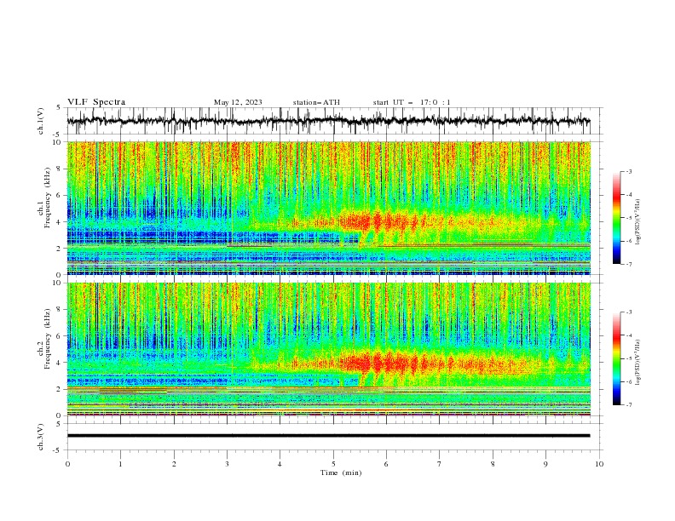
Task: Click ch.2 colorbar 'log(PSD)(V²/Hz)' label
Action: tap(638, 363)
